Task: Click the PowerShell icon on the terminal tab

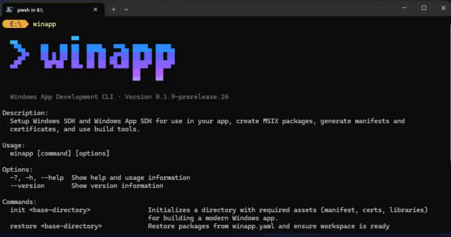Action: [x=9, y=9]
